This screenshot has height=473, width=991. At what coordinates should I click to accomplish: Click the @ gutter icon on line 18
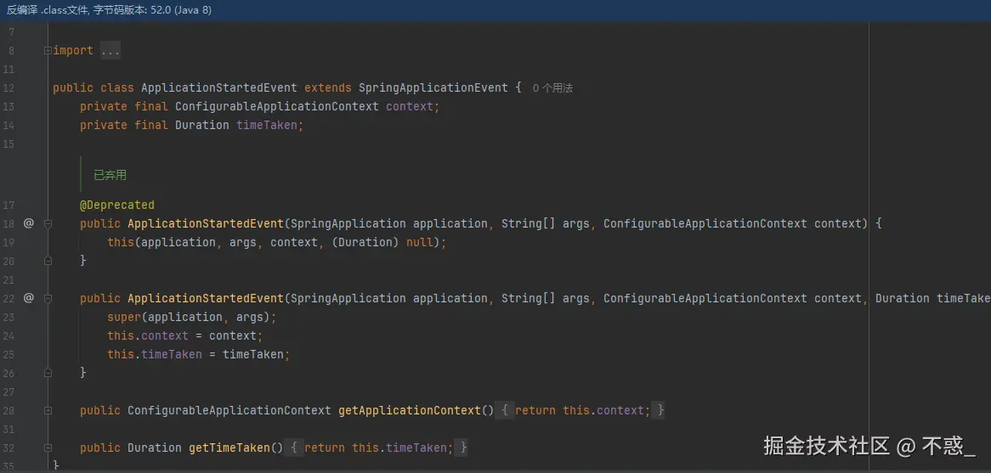tap(28, 223)
